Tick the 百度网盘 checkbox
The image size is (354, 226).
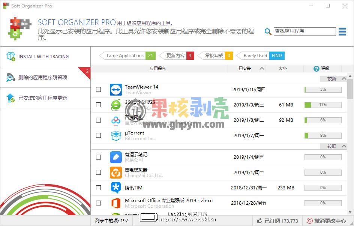(98, 120)
